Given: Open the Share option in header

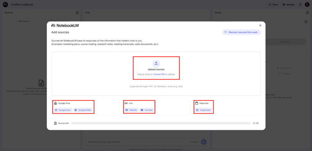Looking at the screenshot, I should pyautogui.click(x=273, y=5).
